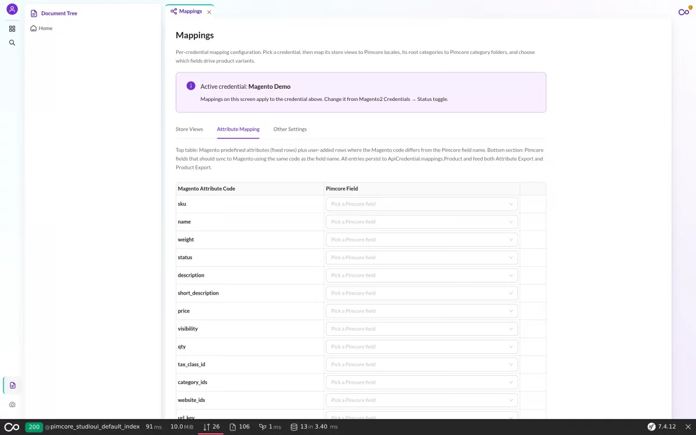Open the AJAX requests panel showing 26
The width and height of the screenshot is (696, 435).
(211, 427)
